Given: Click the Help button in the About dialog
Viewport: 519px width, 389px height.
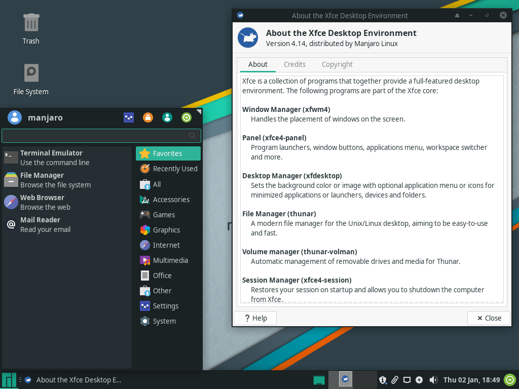Looking at the screenshot, I should [255, 318].
